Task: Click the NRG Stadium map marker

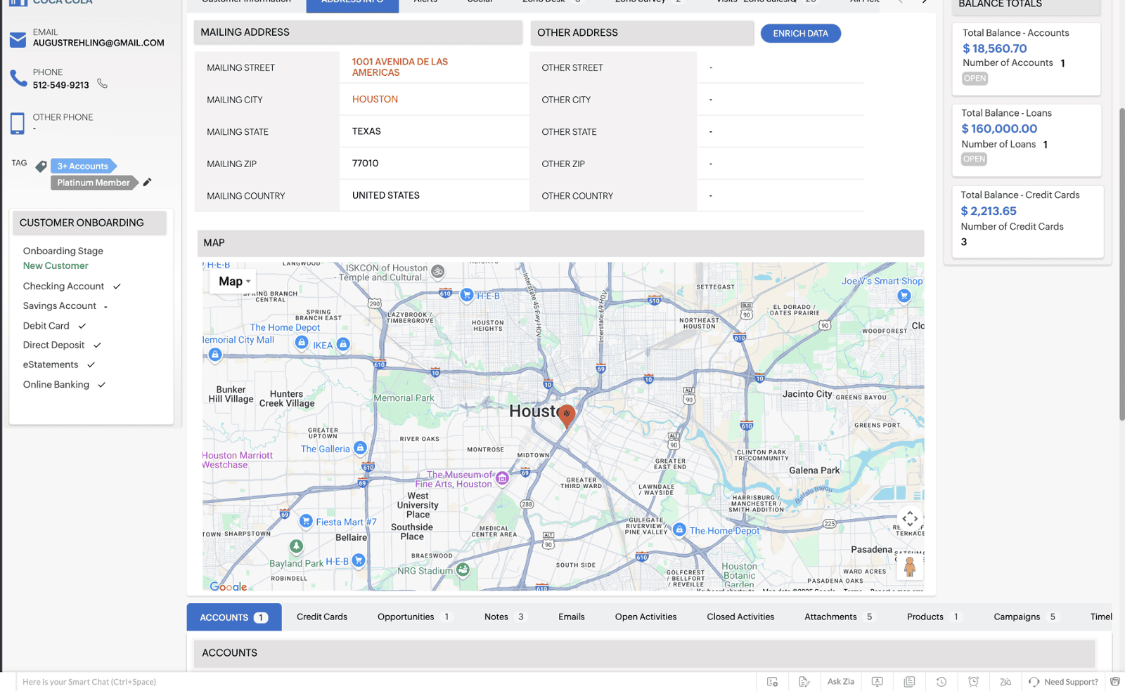Action: point(463,570)
